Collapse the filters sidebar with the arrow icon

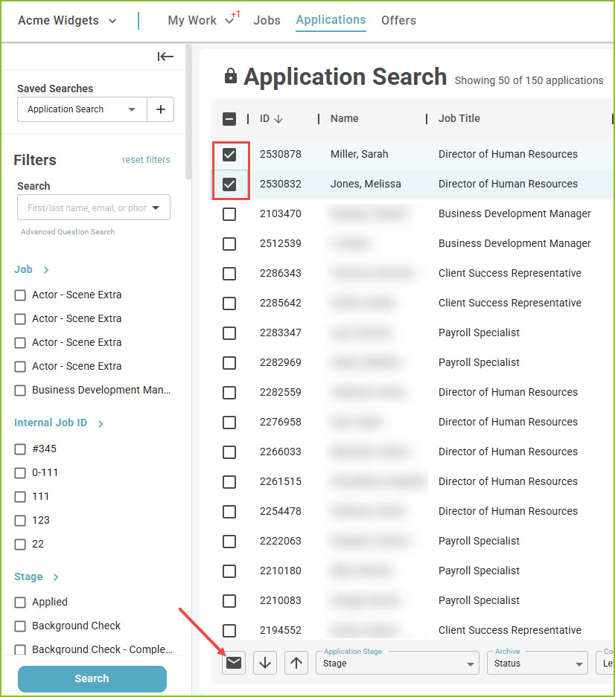click(x=165, y=57)
